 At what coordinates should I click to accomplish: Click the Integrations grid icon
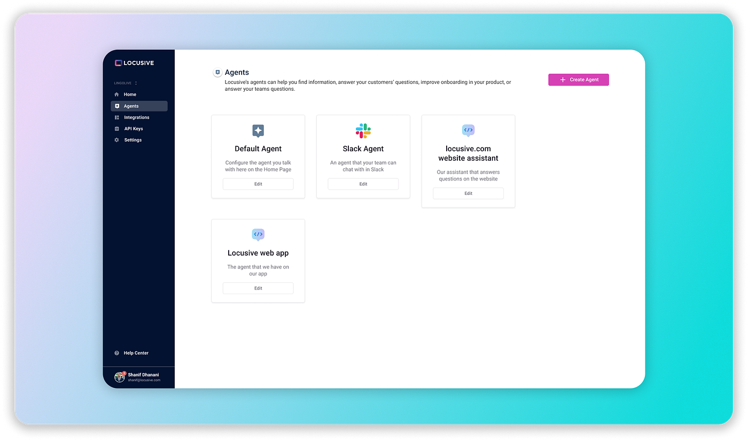(117, 117)
